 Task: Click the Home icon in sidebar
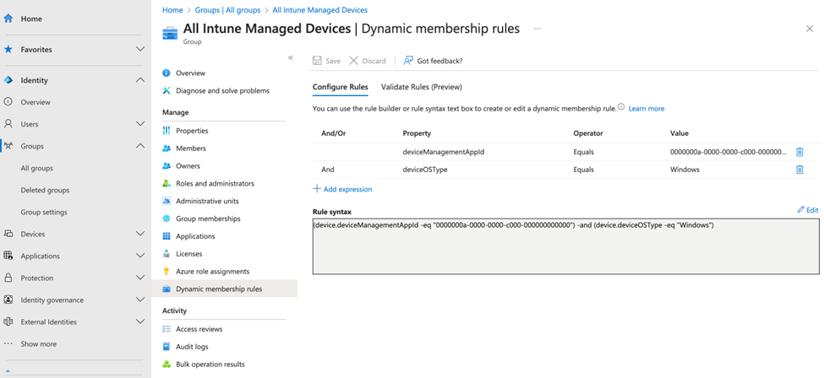8,19
